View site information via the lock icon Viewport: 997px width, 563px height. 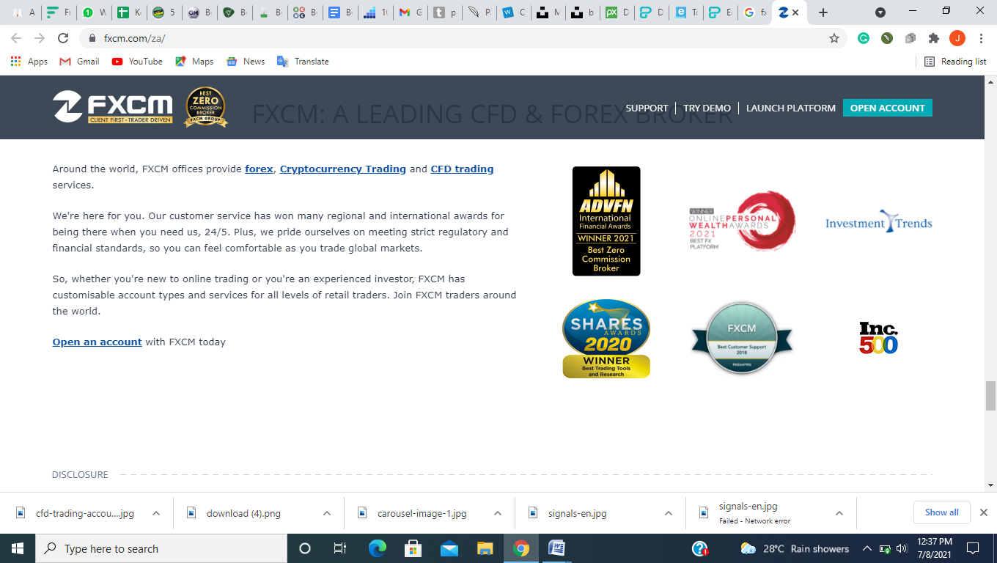(x=92, y=38)
